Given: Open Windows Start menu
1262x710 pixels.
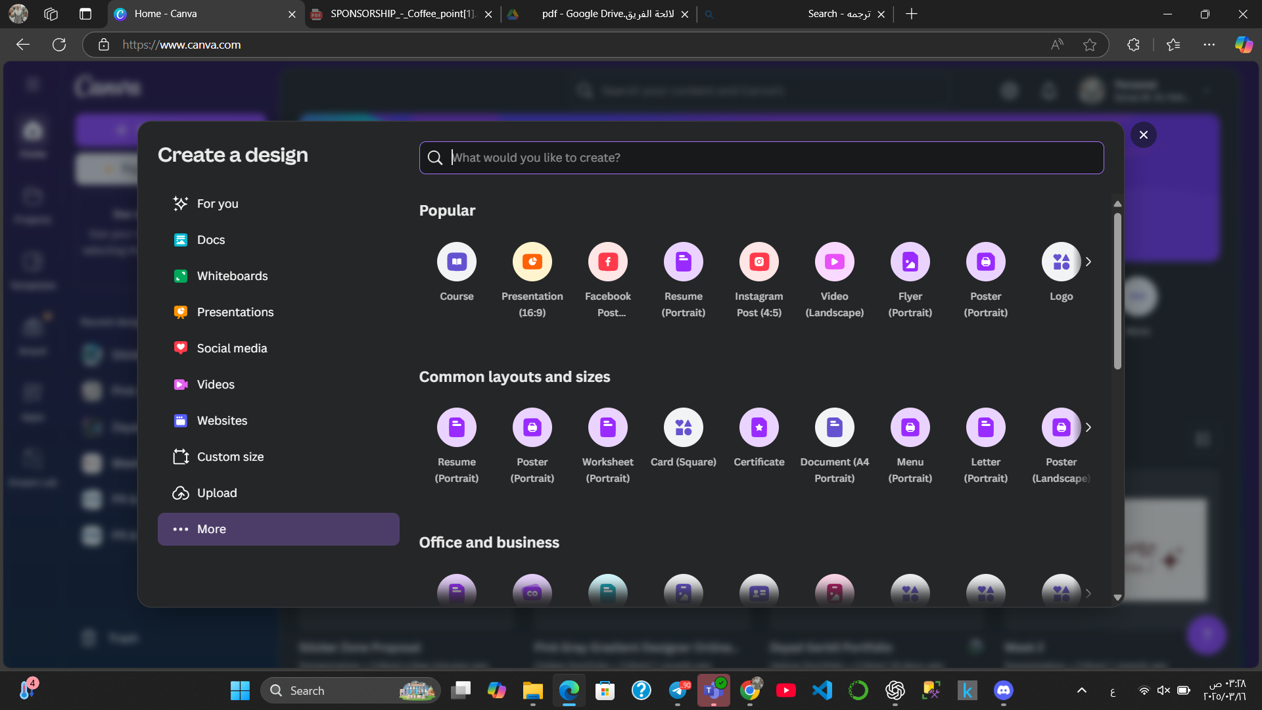Looking at the screenshot, I should point(240,690).
